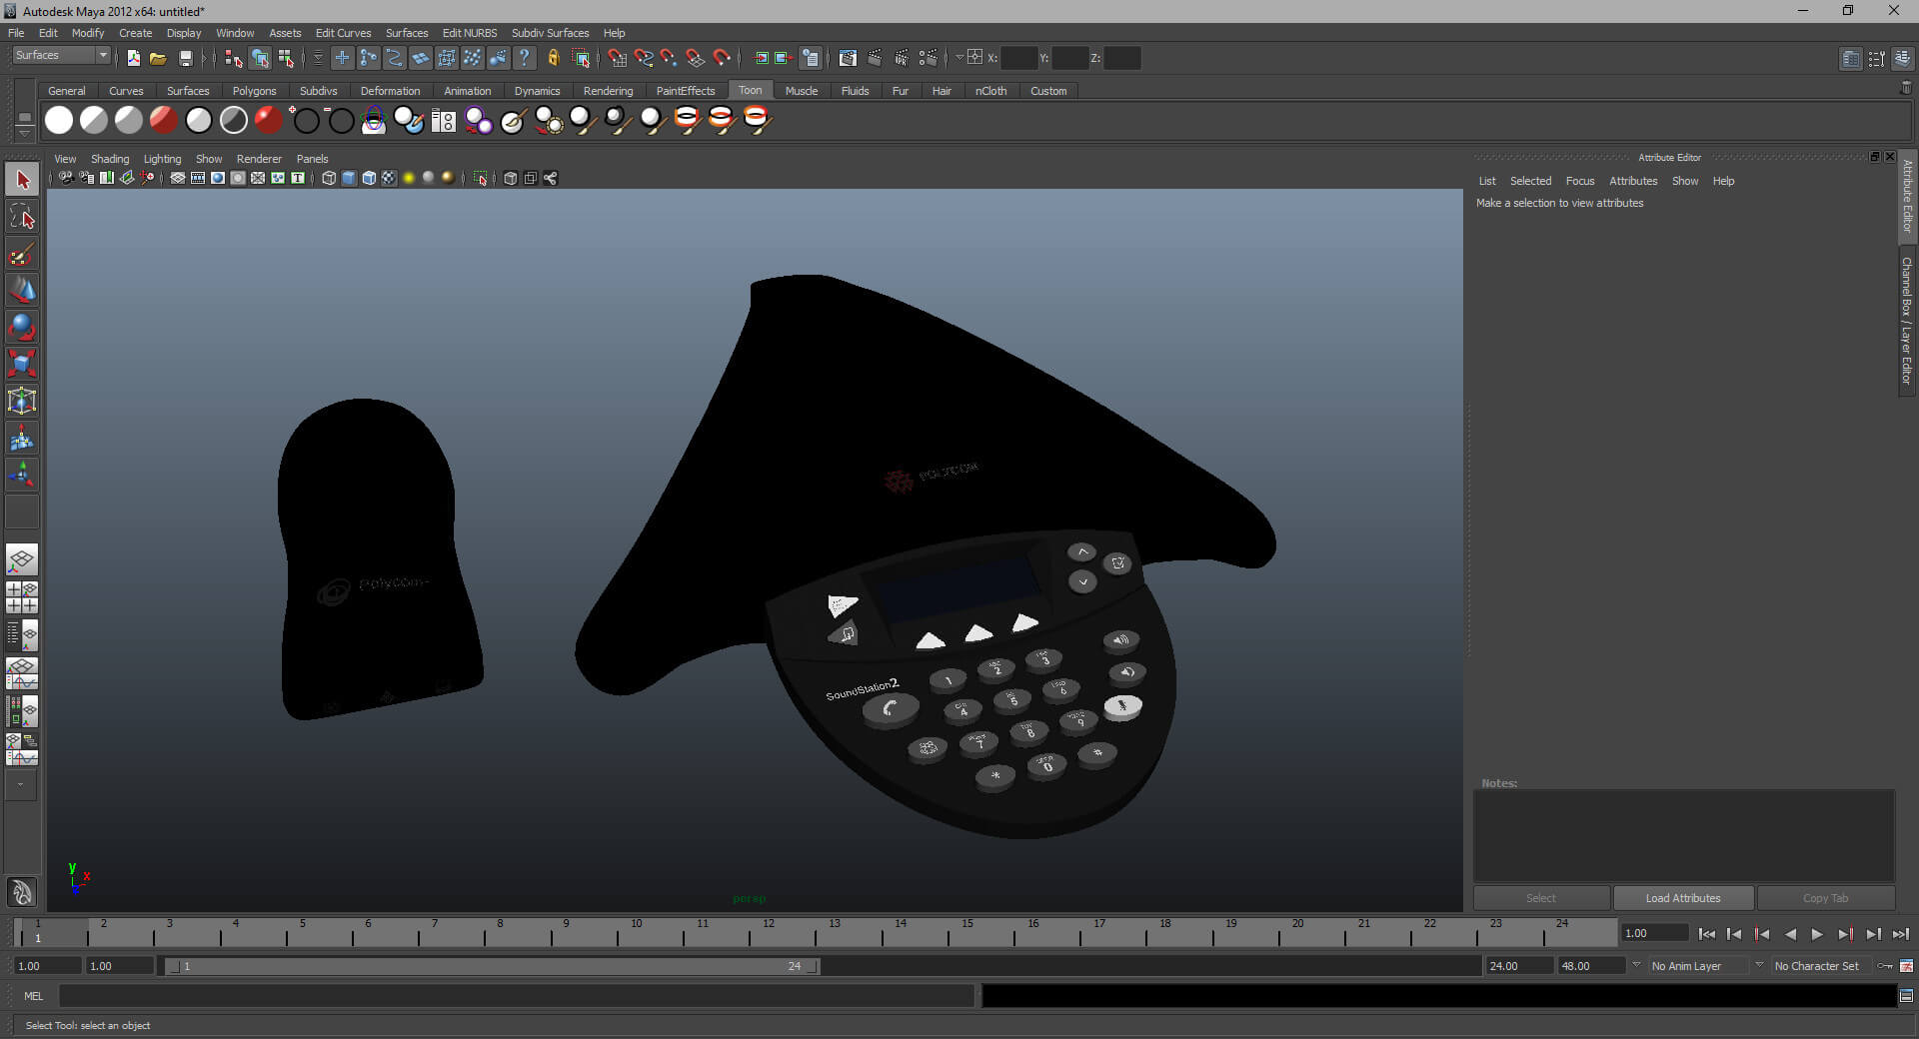The width and height of the screenshot is (1919, 1039).
Task: Save the scene using the floppy disk icon
Action: click(x=185, y=59)
